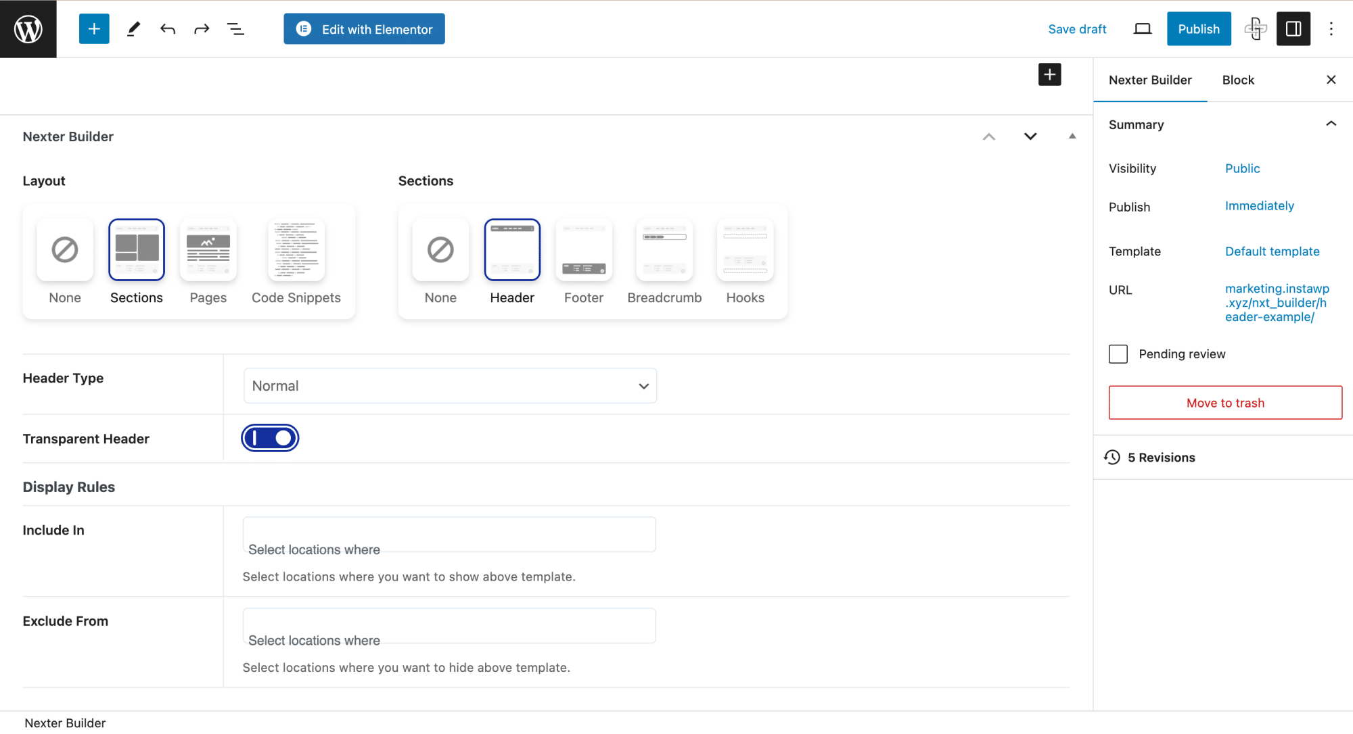Viewport: 1353px width, 734px height.
Task: Collapse the Summary panel
Action: (1331, 124)
